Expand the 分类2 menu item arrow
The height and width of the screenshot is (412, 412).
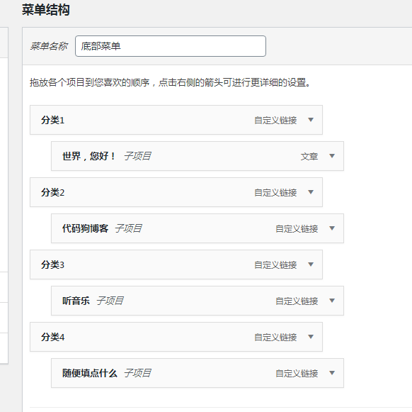click(311, 192)
